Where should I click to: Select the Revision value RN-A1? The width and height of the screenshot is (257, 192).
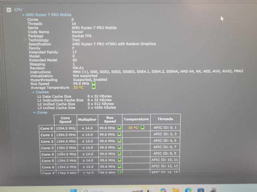[78, 68]
